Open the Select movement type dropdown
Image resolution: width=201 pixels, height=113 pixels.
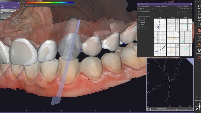pyautogui.click(x=145, y=9)
